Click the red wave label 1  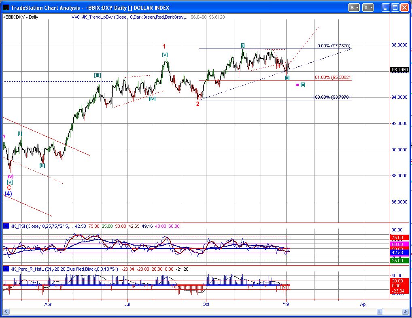[164, 47]
